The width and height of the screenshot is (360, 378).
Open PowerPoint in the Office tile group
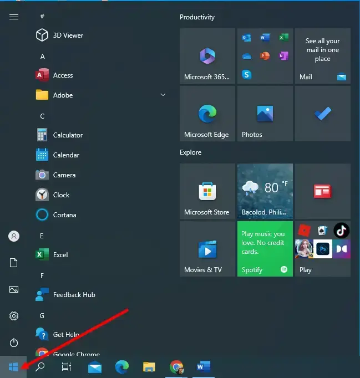[265, 56]
